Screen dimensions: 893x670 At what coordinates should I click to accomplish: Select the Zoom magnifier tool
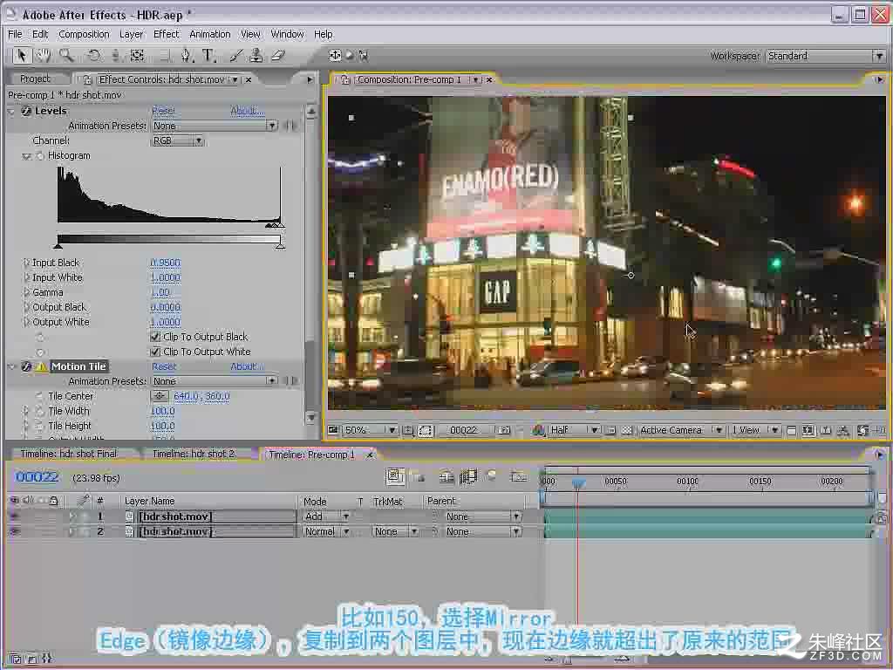click(x=66, y=55)
